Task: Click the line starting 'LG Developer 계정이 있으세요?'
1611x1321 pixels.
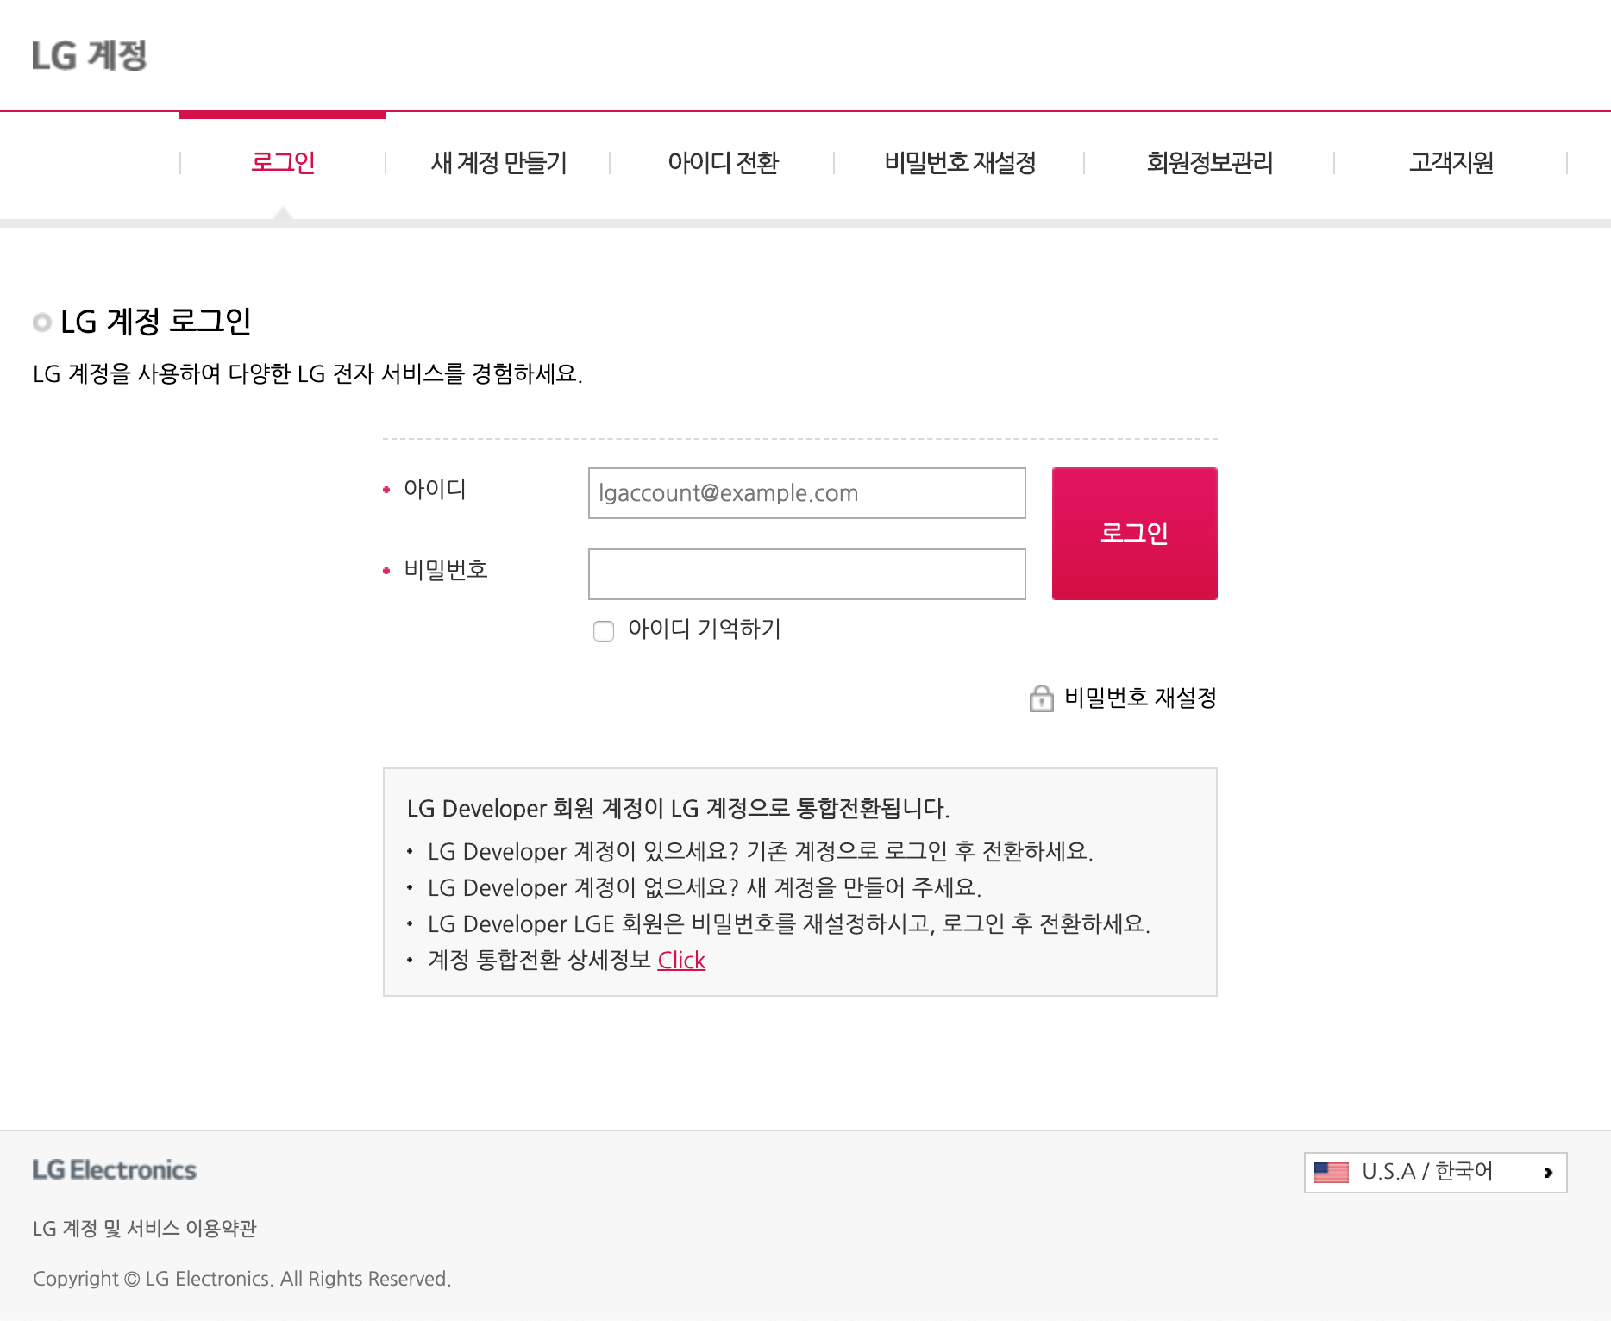Action: [x=761, y=851]
